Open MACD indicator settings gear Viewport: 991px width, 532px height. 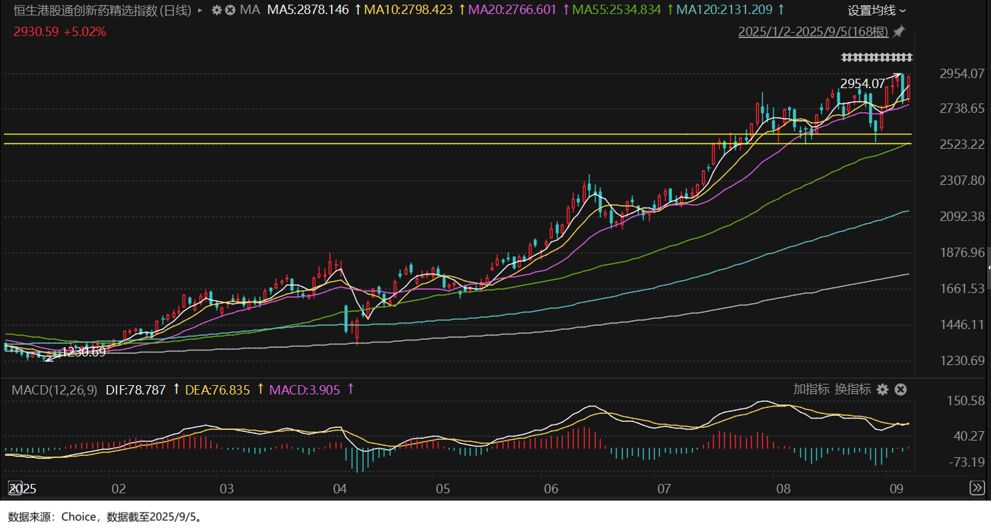point(883,390)
